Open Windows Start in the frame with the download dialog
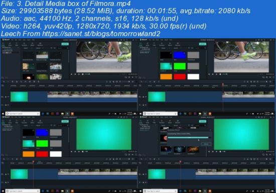The height and width of the screenshot is (193, 276). pyautogui.click(x=141, y=191)
